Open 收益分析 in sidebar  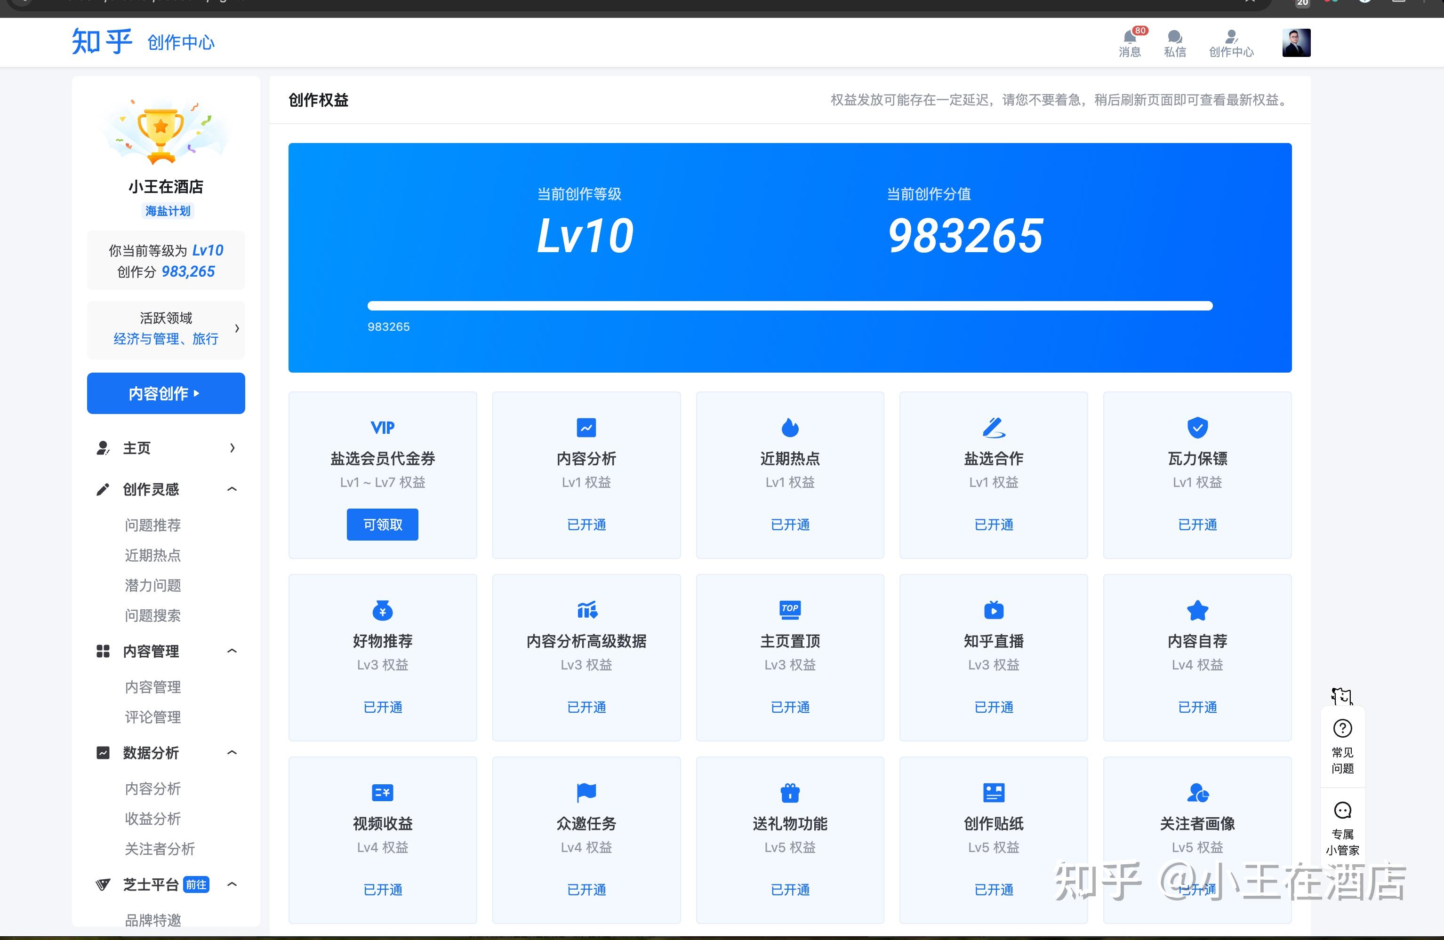(x=153, y=819)
